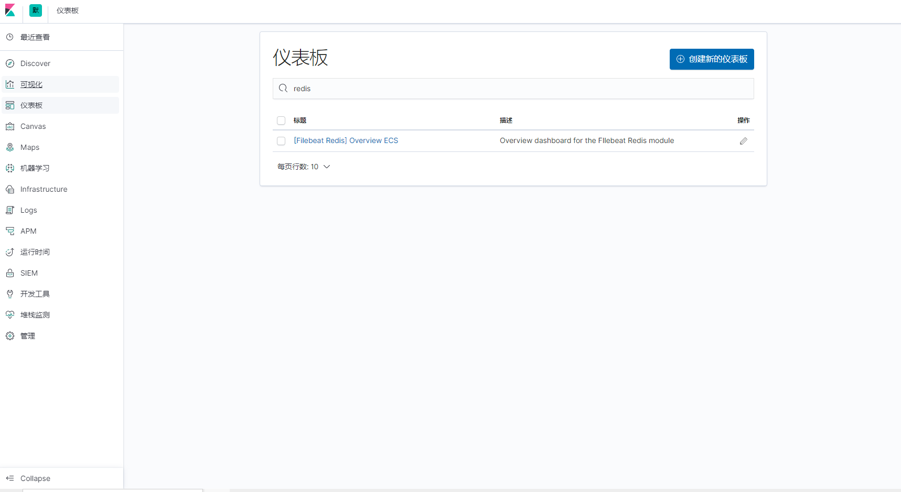This screenshot has height=492, width=901.
Task: Click the 机器学习 icon
Action: [10, 168]
